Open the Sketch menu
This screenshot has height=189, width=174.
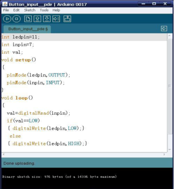30,10
